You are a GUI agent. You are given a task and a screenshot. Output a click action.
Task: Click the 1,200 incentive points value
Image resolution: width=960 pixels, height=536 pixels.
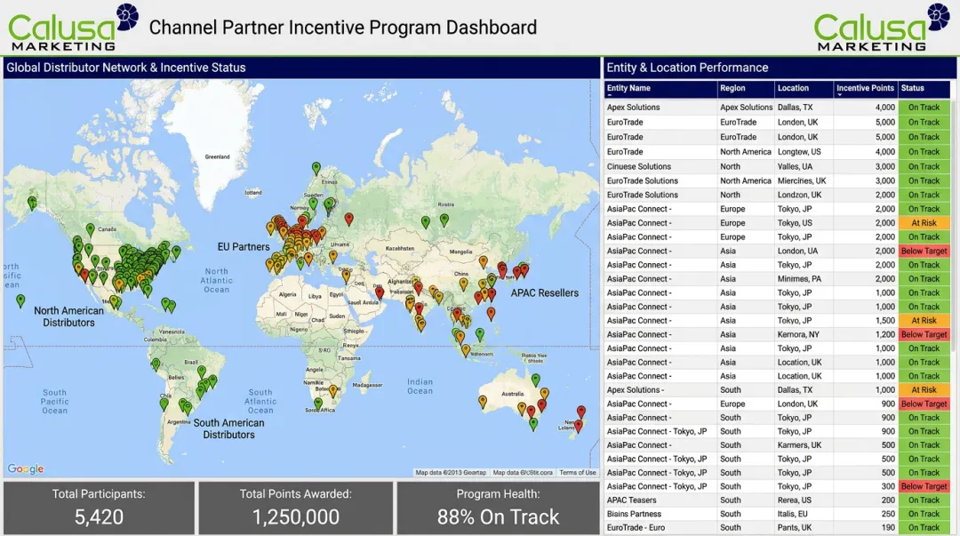885,334
